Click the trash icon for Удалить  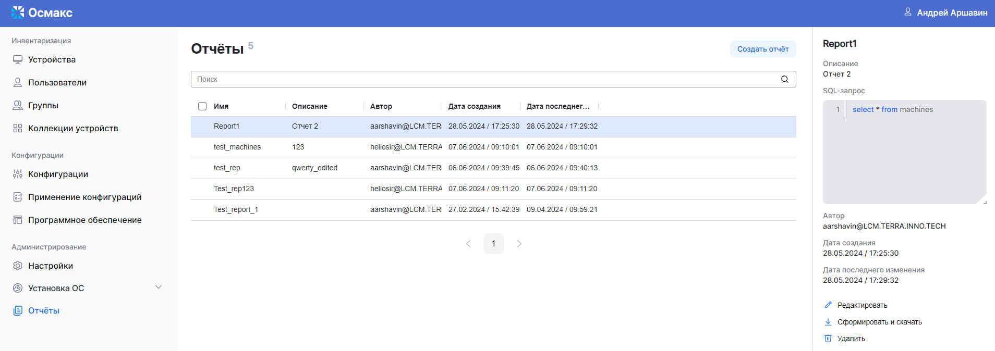point(828,339)
